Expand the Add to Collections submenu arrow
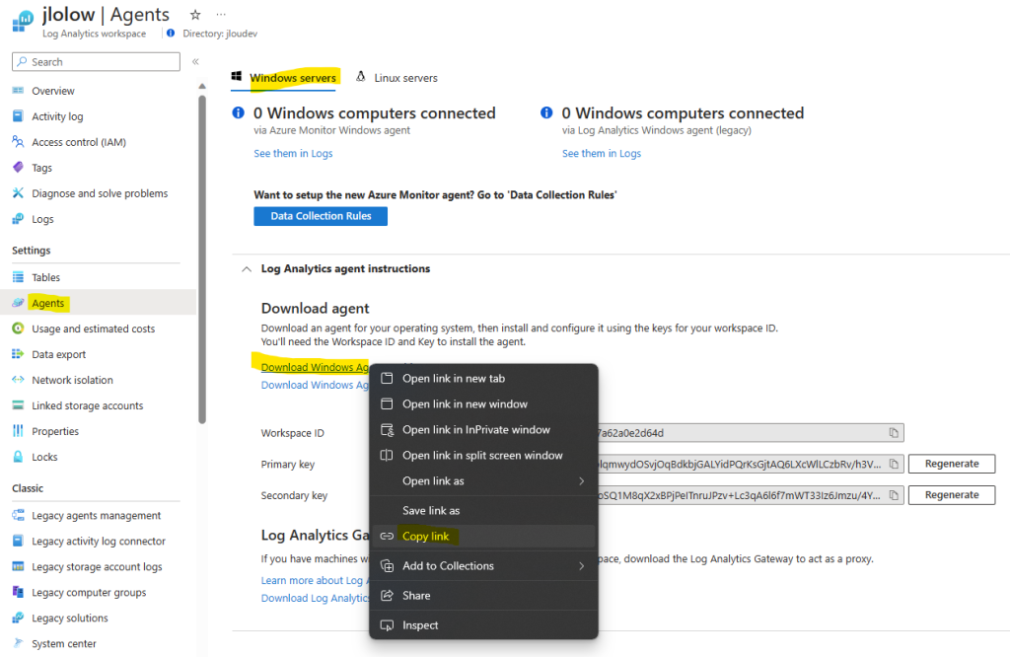Screen dimensions: 1010x657 (x=581, y=566)
